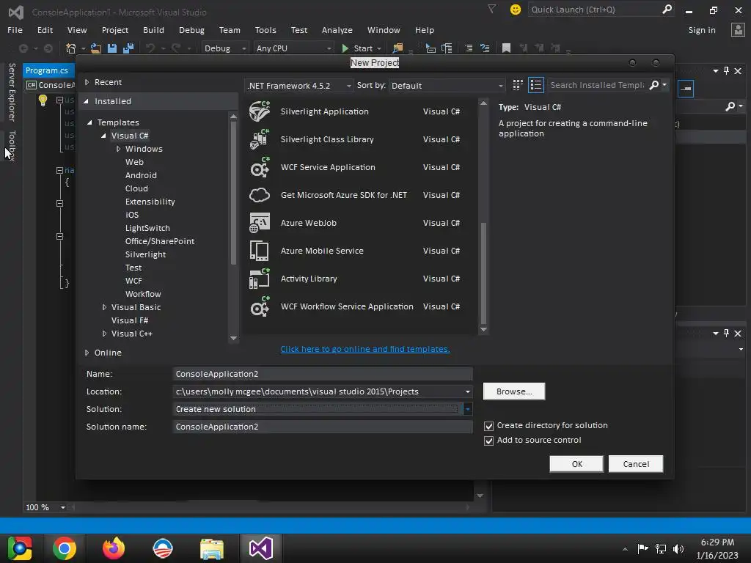This screenshot has width=751, height=563.
Task: Open the editor zoom 100 % dropdown
Action: (63, 507)
